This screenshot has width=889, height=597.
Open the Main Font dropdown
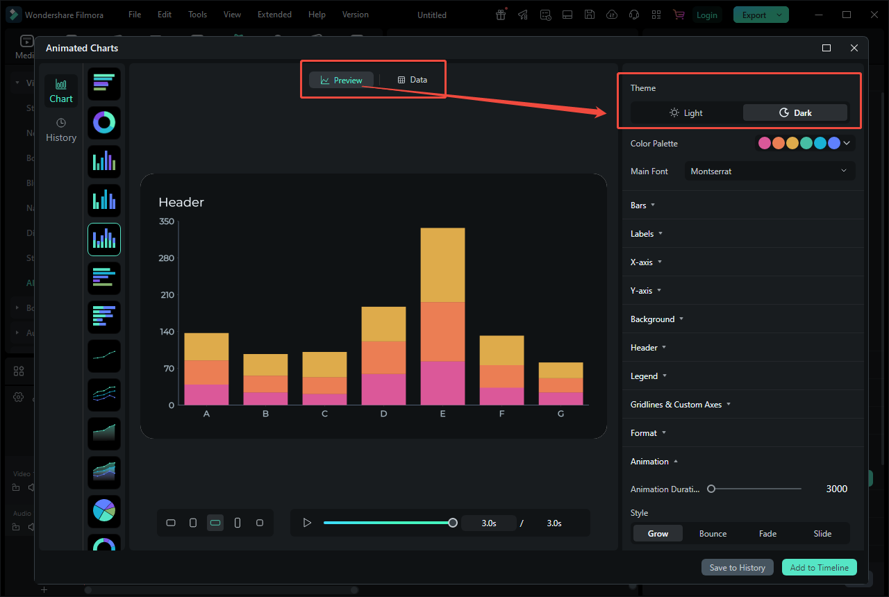tap(769, 171)
